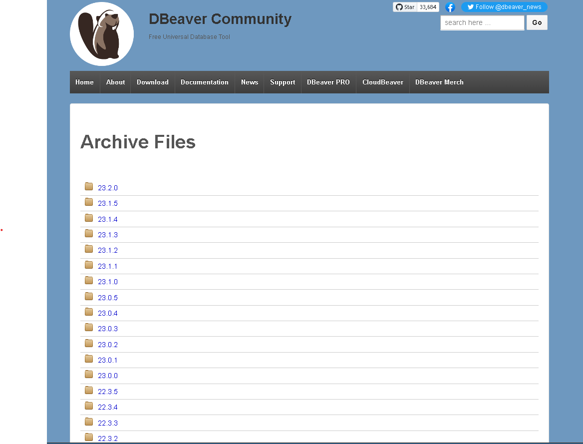Open the 23.0.3 archive link
This screenshot has height=444, width=583.
(108, 329)
